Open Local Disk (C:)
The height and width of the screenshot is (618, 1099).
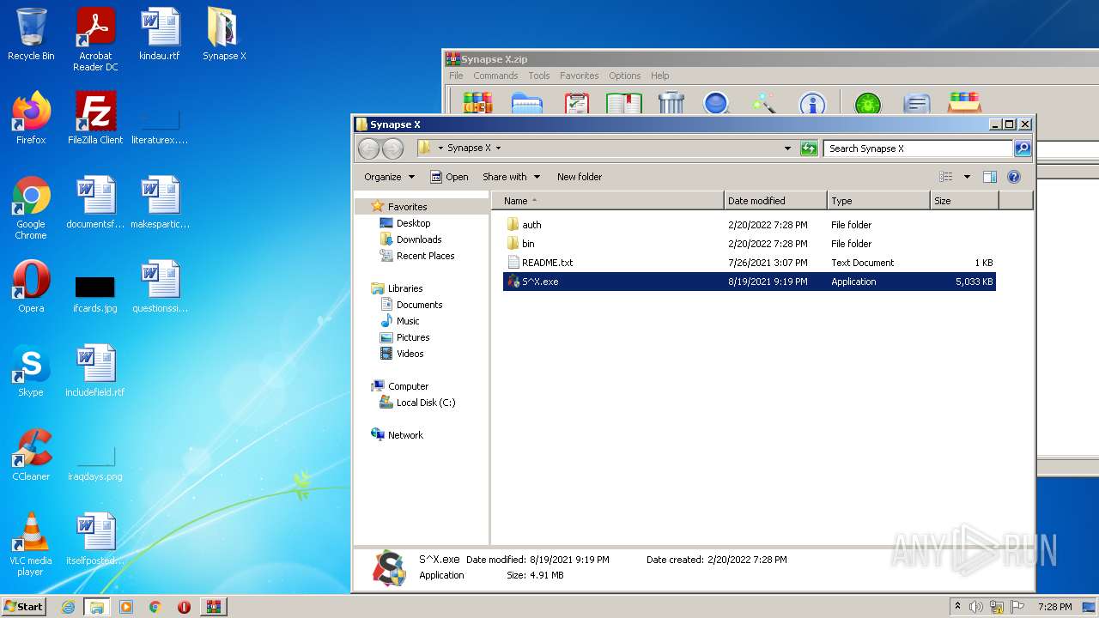(x=426, y=403)
